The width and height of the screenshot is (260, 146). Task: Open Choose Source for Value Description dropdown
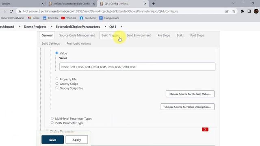(x=188, y=107)
